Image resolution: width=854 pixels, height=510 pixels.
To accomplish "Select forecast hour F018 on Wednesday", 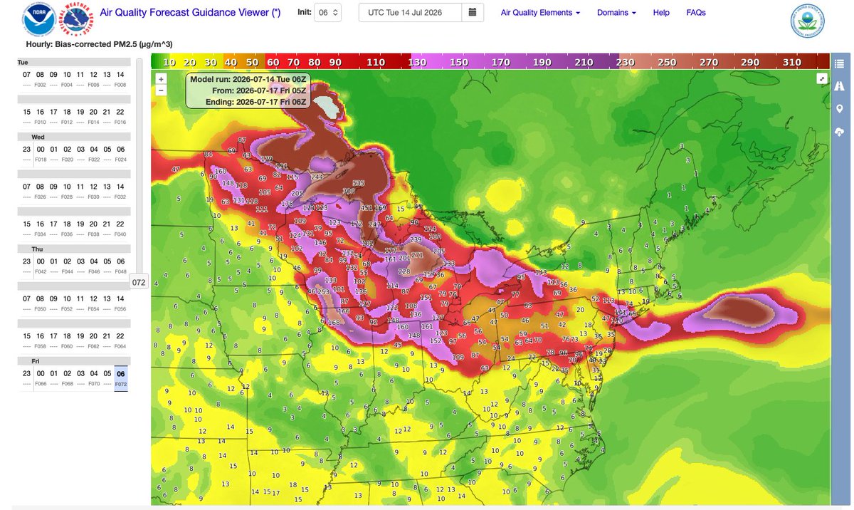I will [40, 160].
